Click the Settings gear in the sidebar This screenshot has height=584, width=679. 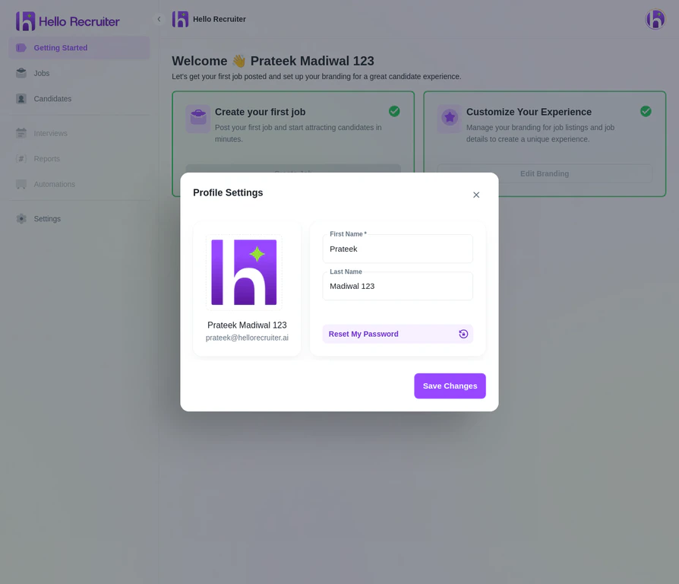point(21,218)
